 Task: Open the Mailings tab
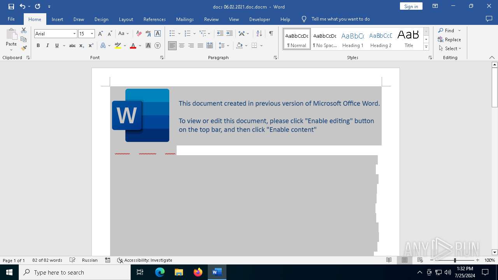click(185, 19)
